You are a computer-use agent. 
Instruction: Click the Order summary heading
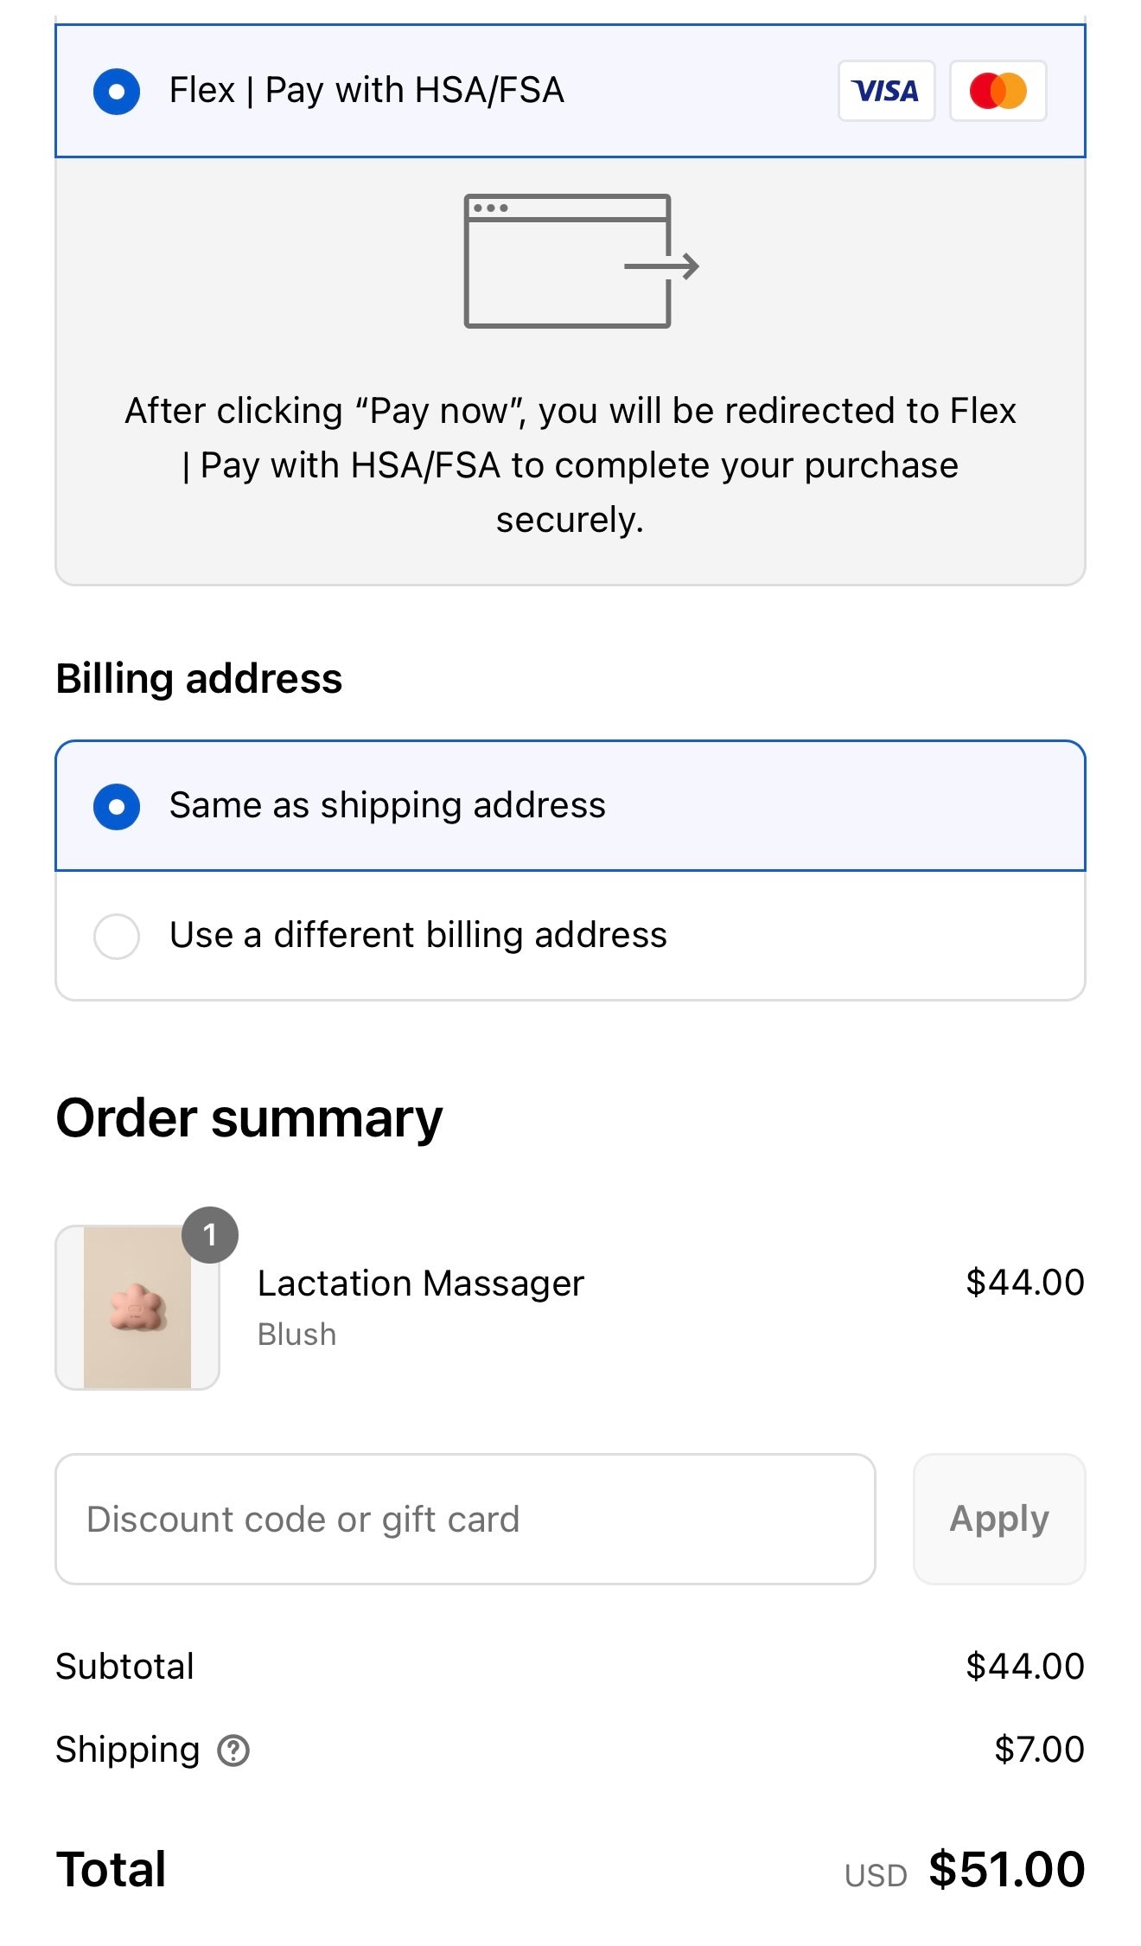[249, 1118]
